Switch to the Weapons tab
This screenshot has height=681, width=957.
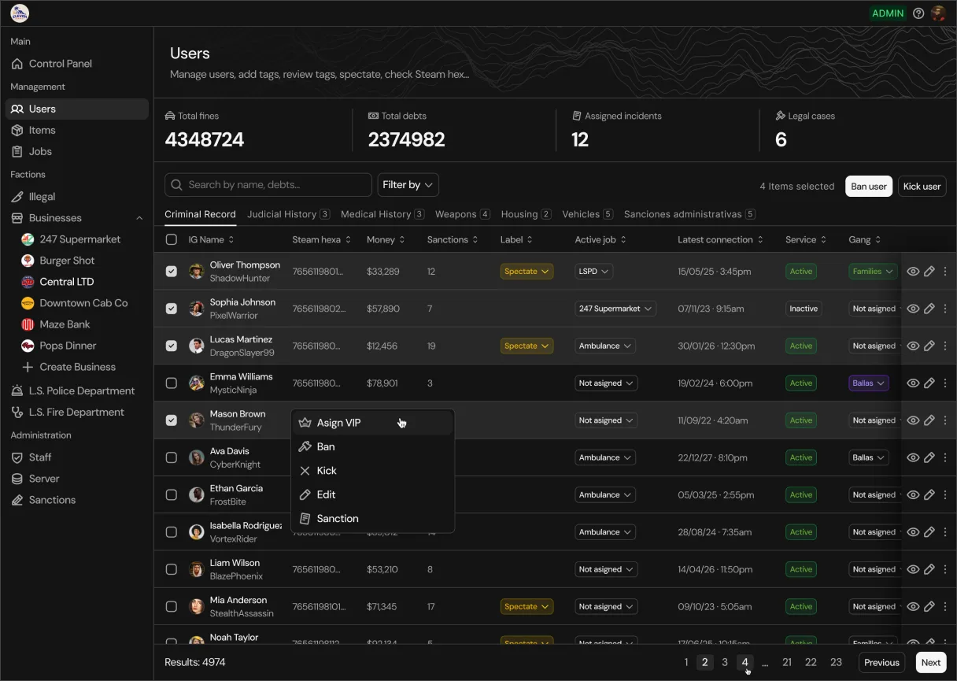[x=463, y=214]
